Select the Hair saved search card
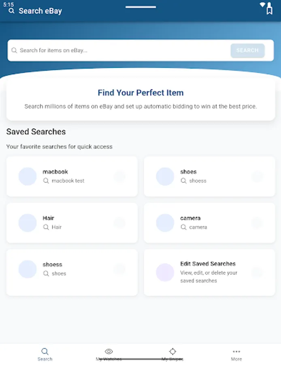281x365 pixels. pyautogui.click(x=72, y=223)
